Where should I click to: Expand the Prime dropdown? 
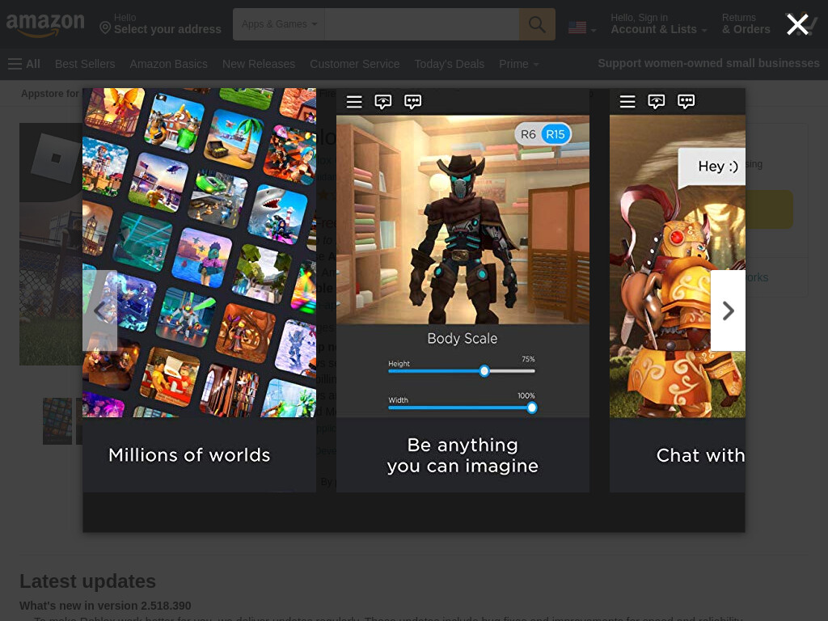[x=518, y=64]
